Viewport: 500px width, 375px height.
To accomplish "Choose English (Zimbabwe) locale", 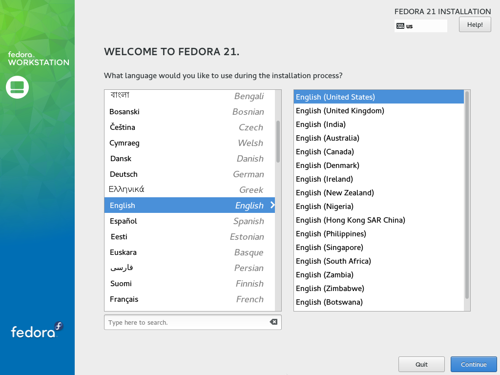I will coord(342,288).
